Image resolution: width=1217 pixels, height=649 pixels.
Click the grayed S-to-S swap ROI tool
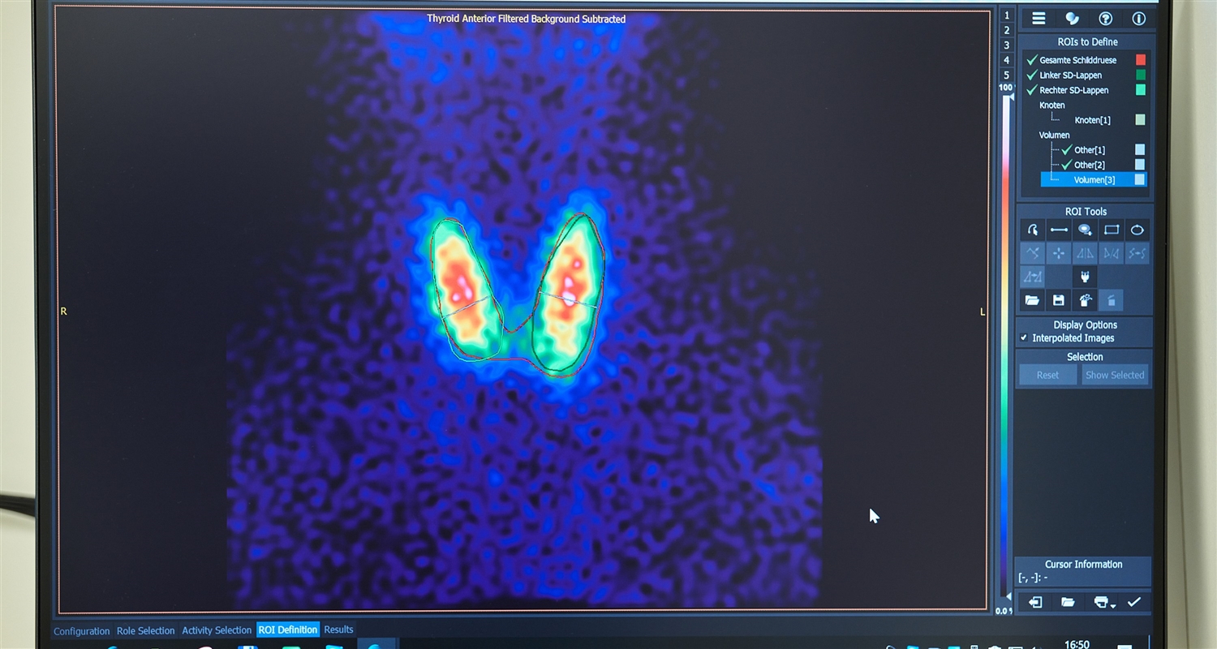click(x=1137, y=253)
